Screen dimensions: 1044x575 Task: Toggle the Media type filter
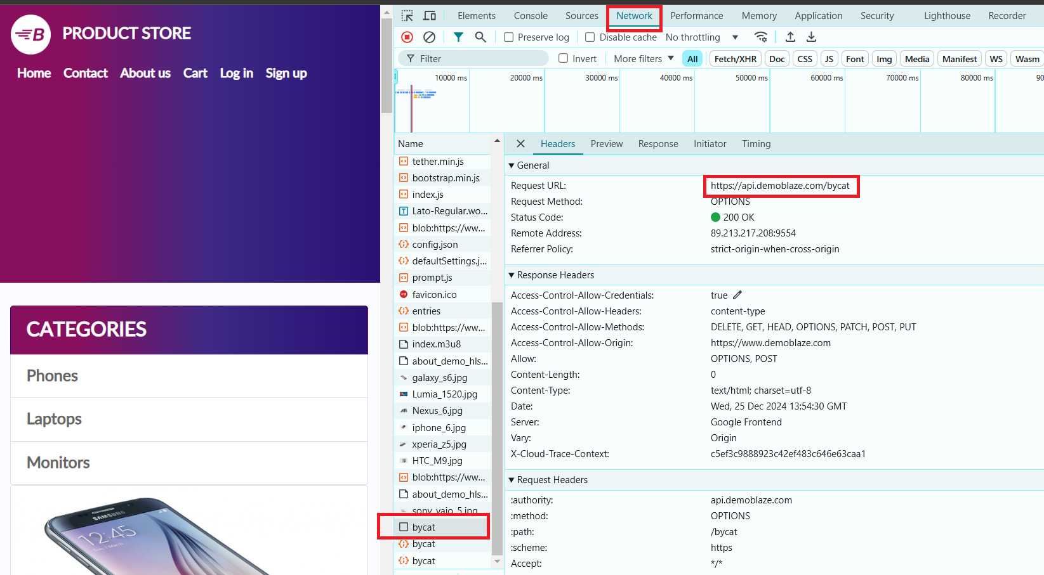tap(917, 59)
